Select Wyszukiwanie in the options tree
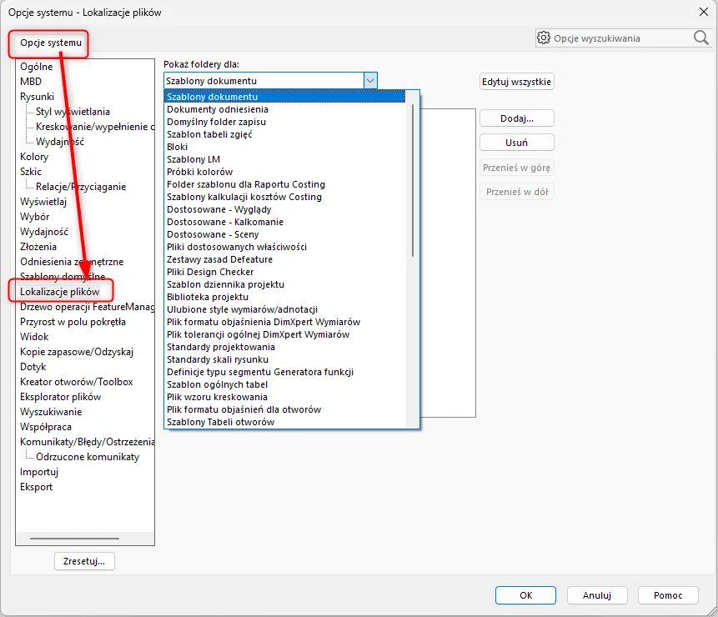The width and height of the screenshot is (718, 617). click(51, 412)
